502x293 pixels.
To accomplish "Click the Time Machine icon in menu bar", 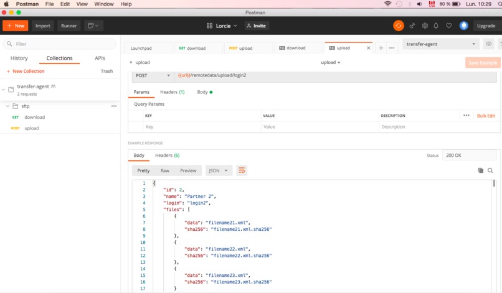I will click(399, 4).
